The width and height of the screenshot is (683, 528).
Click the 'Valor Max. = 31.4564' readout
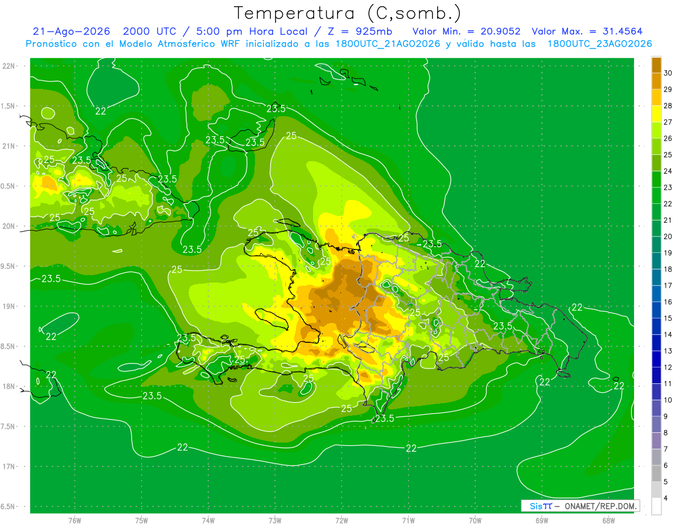[587, 31]
